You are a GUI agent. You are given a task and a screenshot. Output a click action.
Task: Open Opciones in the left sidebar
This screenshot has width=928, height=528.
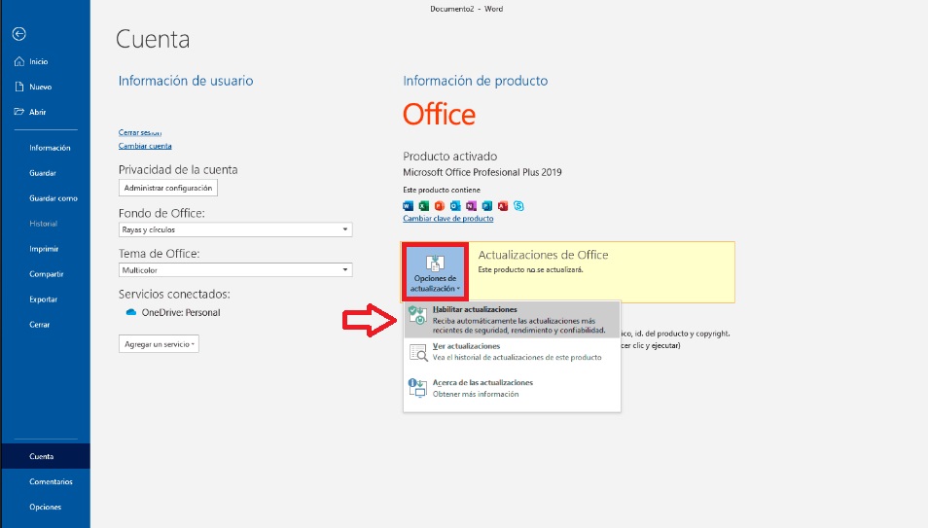pyautogui.click(x=45, y=507)
